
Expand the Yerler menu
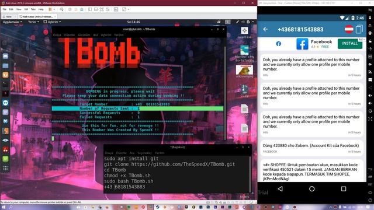click(x=33, y=22)
